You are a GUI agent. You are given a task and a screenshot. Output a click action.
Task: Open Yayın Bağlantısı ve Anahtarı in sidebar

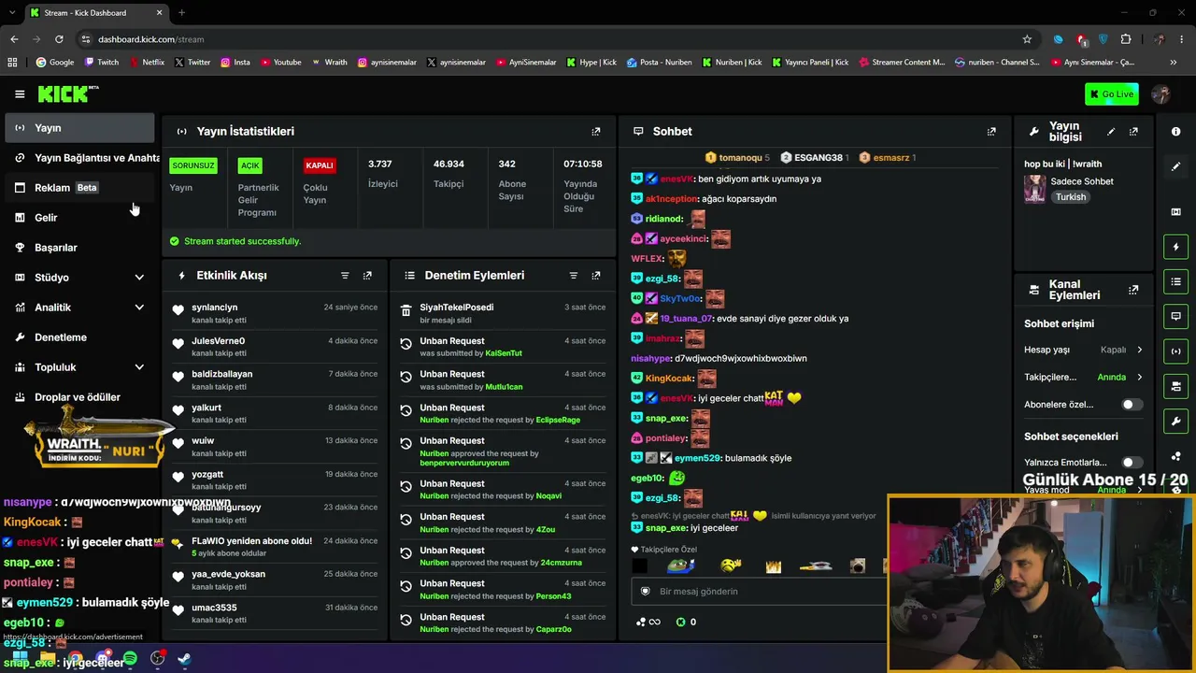pyautogui.click(x=79, y=158)
